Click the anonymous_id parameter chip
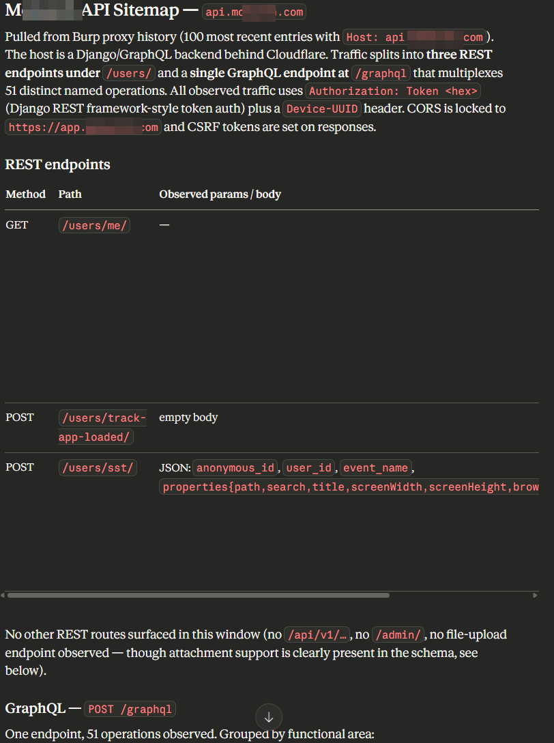554x743 pixels. click(x=236, y=468)
